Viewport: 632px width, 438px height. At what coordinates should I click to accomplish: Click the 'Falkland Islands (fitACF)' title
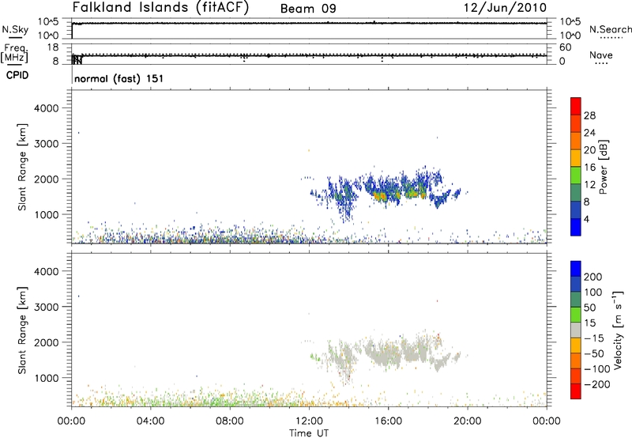pos(160,8)
